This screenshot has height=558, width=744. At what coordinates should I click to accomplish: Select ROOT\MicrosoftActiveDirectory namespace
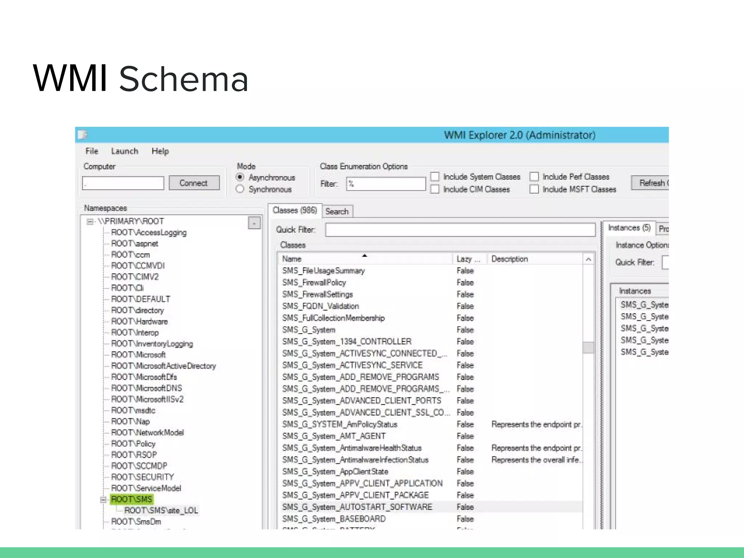[x=163, y=366]
